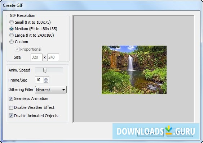Click the Frame/Sec label
The width and height of the screenshot is (203, 143).
click(18, 80)
